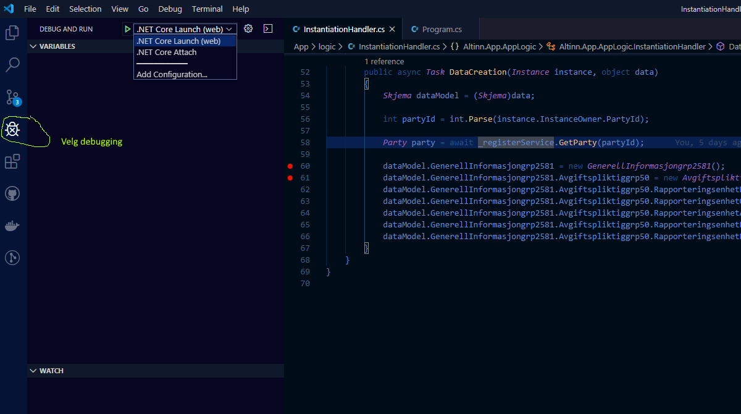Image resolution: width=741 pixels, height=414 pixels.
Task: Switch to the Program.cs tab
Action: [441, 29]
